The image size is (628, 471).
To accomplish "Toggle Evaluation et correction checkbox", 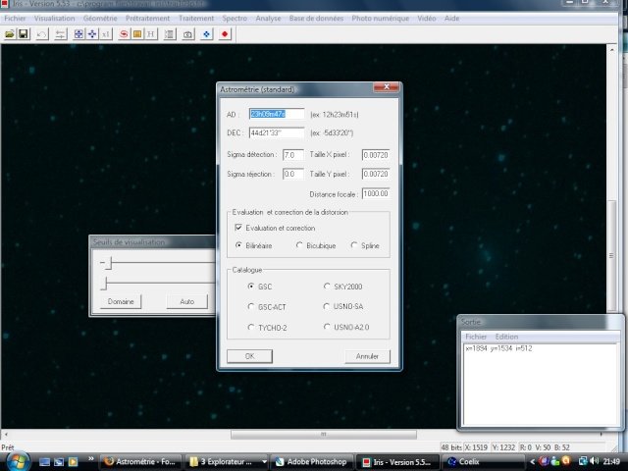I will [x=238, y=228].
